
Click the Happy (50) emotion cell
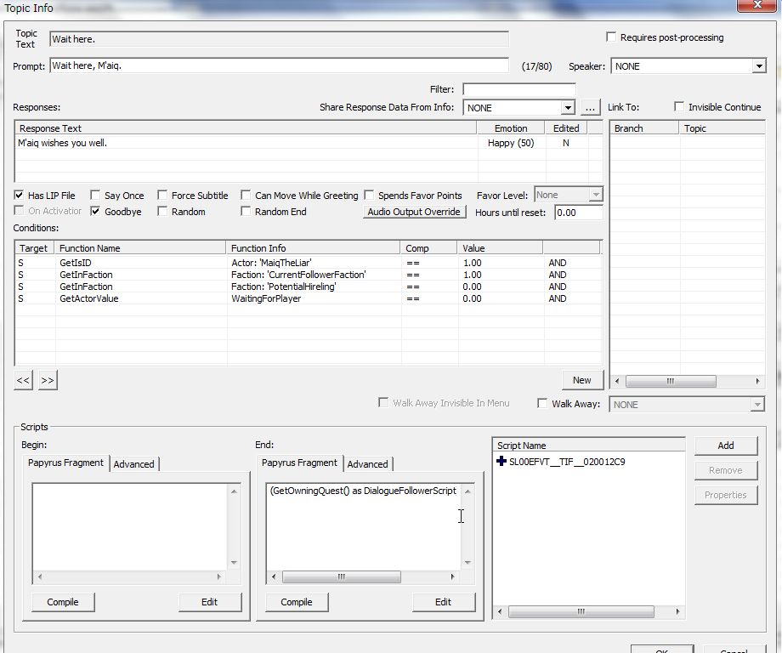coord(511,143)
